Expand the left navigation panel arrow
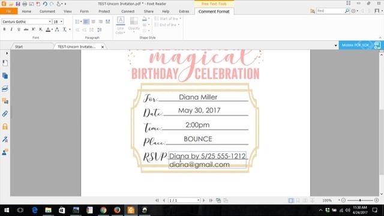This screenshot has width=384, height=216. (x=7, y=53)
